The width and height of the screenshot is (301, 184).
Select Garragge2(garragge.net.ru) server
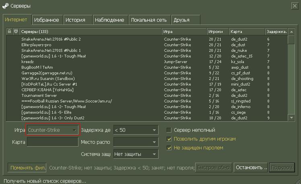tap(147, 73)
